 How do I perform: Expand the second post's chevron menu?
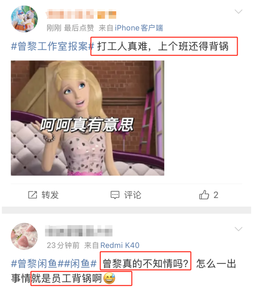point(239,229)
